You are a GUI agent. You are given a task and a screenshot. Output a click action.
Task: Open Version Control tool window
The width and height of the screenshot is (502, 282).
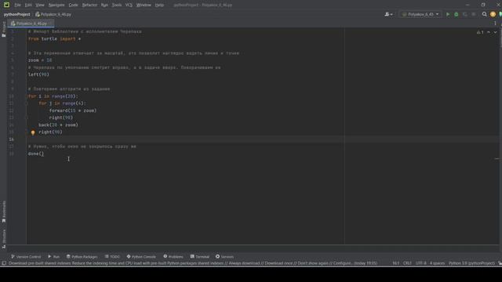(x=26, y=256)
